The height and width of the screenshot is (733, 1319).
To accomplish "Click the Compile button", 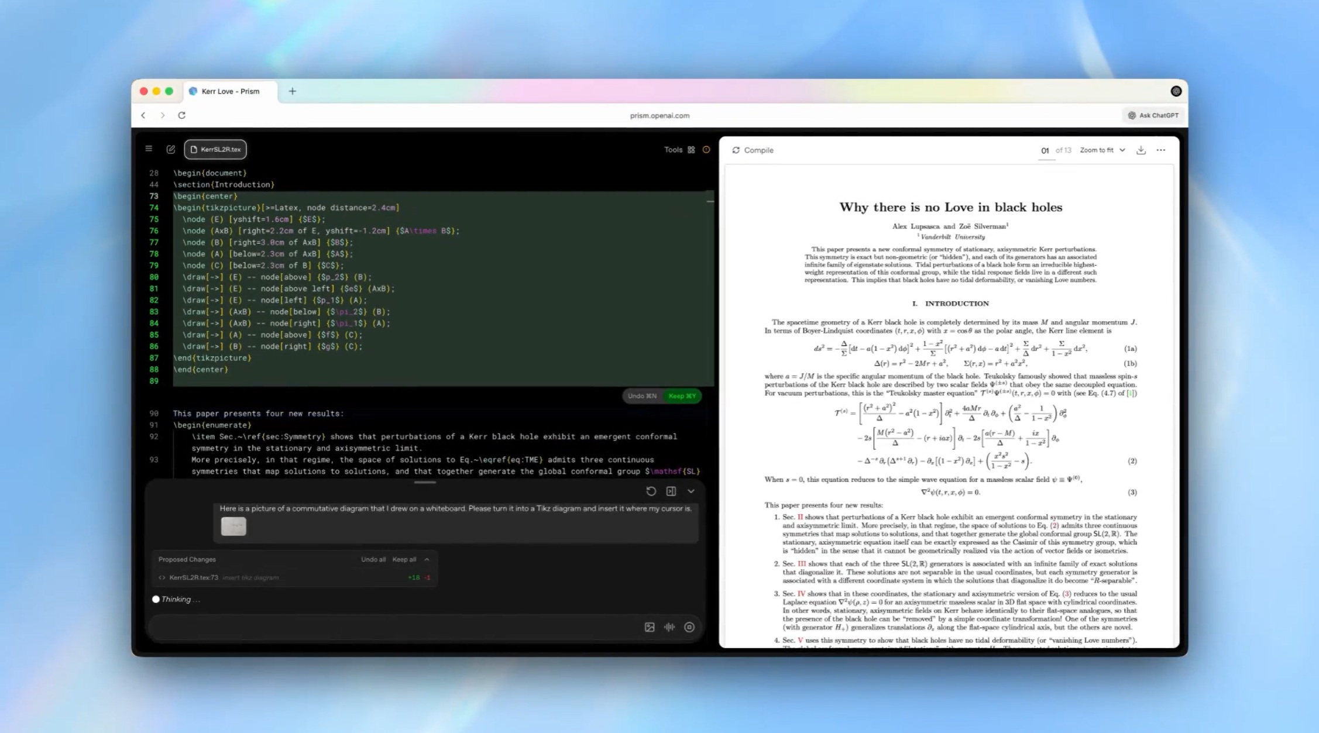I will [x=753, y=150].
